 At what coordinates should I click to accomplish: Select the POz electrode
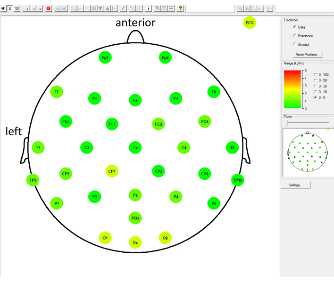pyautogui.click(x=135, y=218)
